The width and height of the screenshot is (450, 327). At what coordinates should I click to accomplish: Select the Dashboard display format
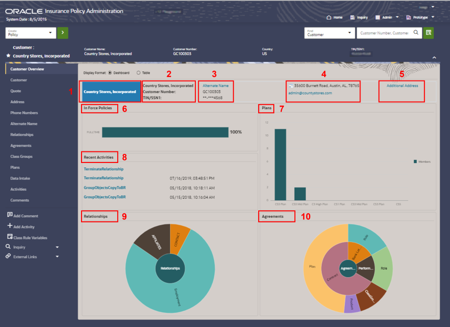click(110, 73)
